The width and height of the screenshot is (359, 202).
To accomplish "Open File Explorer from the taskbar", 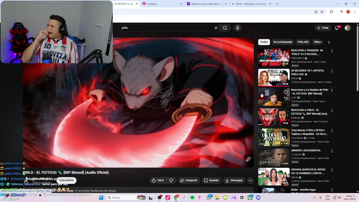I will point(217,198).
